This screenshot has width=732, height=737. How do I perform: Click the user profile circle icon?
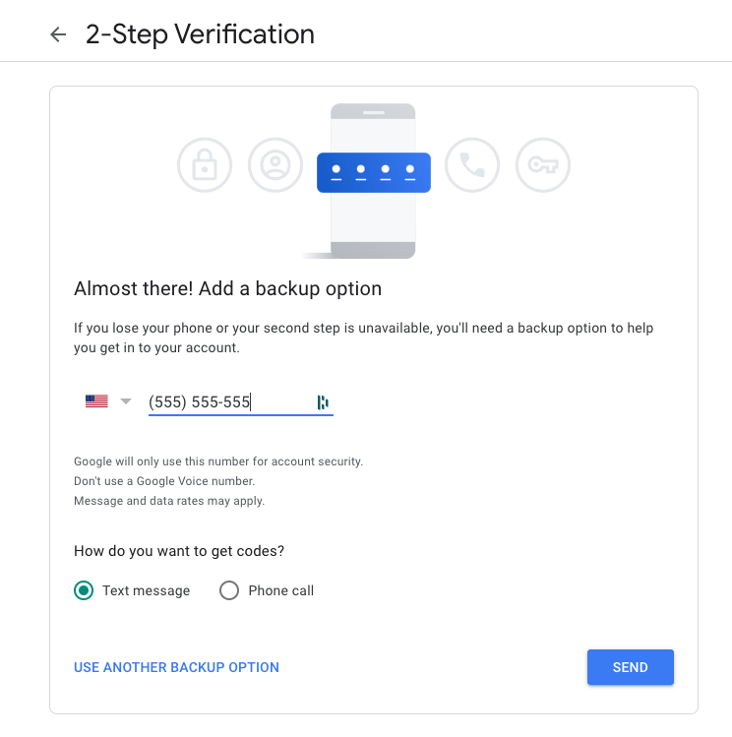pos(275,165)
